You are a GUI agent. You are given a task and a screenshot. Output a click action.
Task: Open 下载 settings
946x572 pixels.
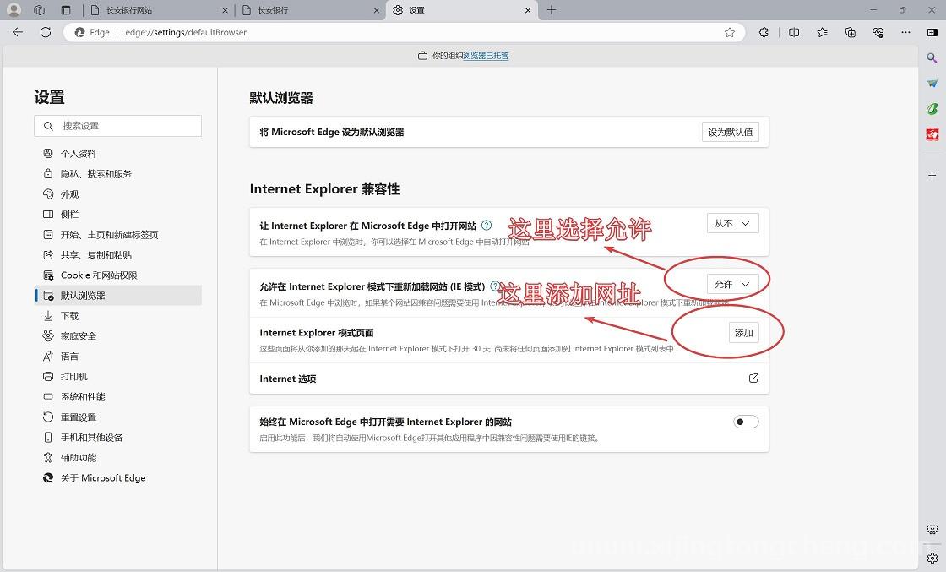point(118,315)
